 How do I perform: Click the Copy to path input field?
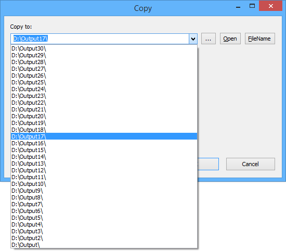pos(100,39)
